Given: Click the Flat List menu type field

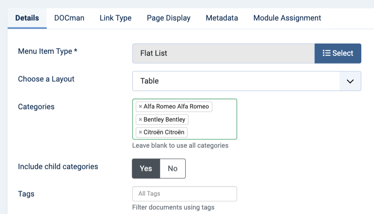Looking at the screenshot, I should click(x=223, y=53).
